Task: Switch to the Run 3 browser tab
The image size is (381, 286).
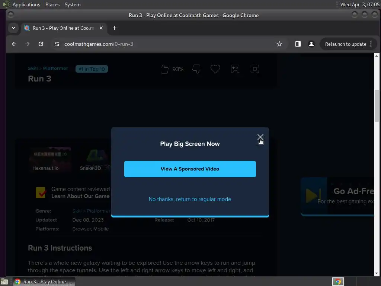Action: click(x=63, y=28)
